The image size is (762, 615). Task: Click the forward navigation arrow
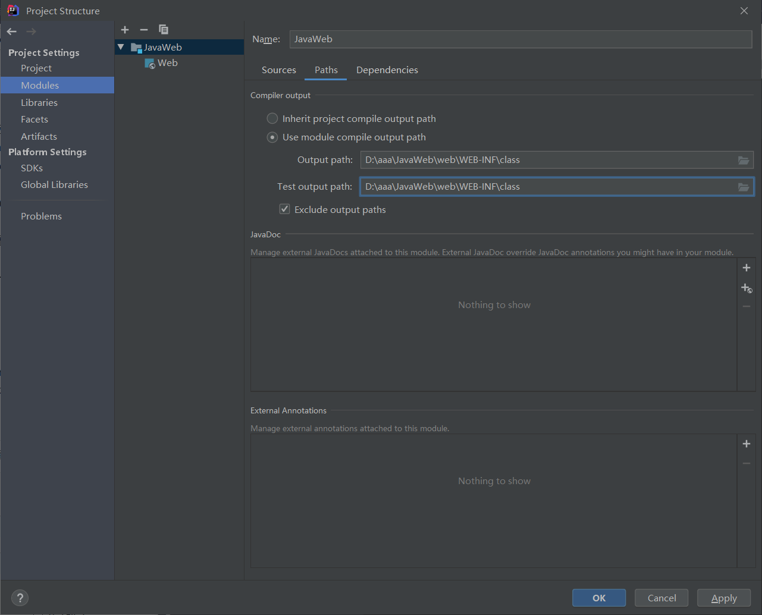(31, 32)
